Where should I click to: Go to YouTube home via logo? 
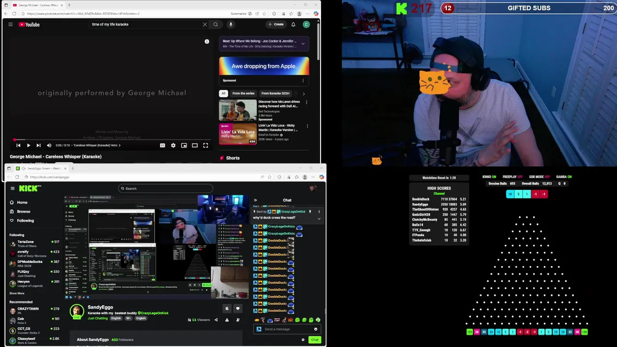[29, 24]
